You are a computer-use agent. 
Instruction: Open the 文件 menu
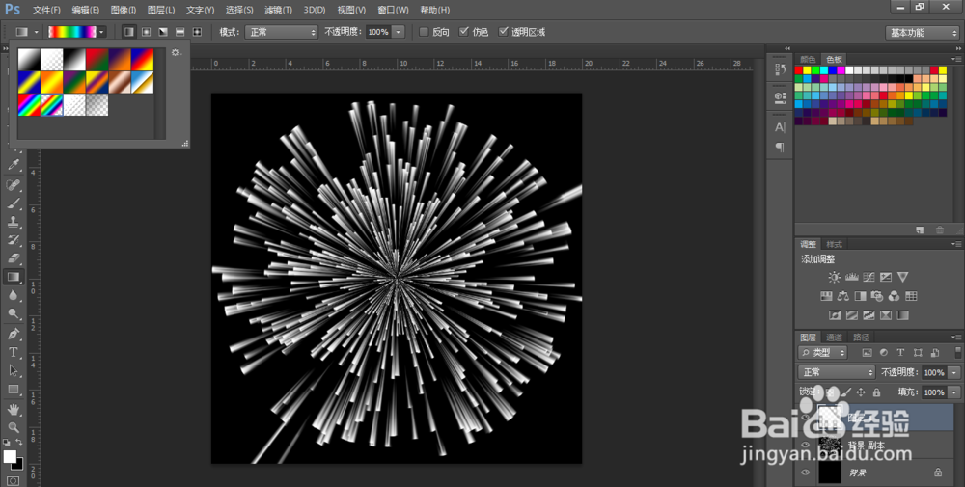tap(46, 10)
